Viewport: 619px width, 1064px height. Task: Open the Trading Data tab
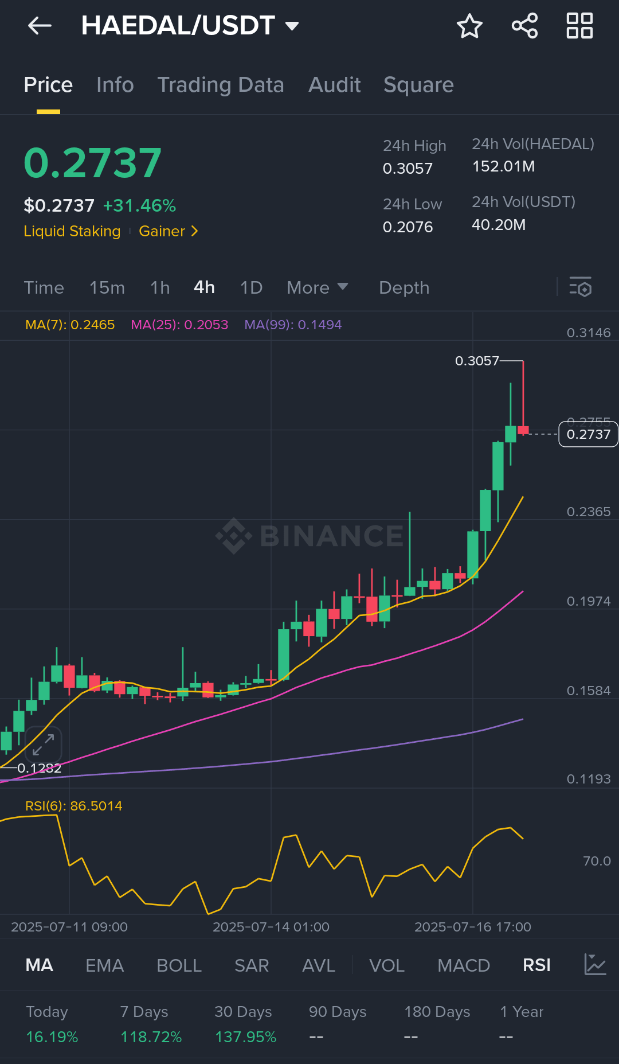tap(221, 85)
